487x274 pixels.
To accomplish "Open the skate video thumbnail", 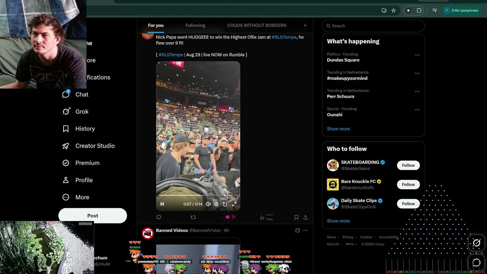I will [198, 136].
